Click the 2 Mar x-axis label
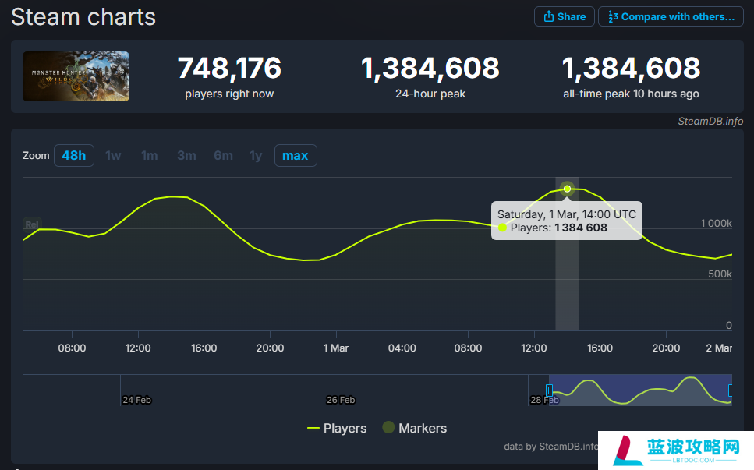The image size is (754, 470). pyautogui.click(x=719, y=348)
